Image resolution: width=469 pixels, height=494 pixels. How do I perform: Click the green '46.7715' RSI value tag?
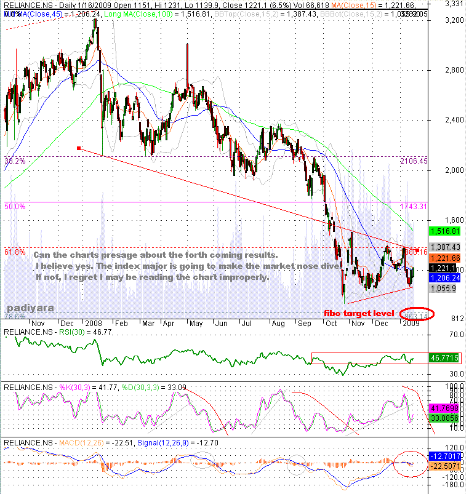pyautogui.click(x=444, y=358)
